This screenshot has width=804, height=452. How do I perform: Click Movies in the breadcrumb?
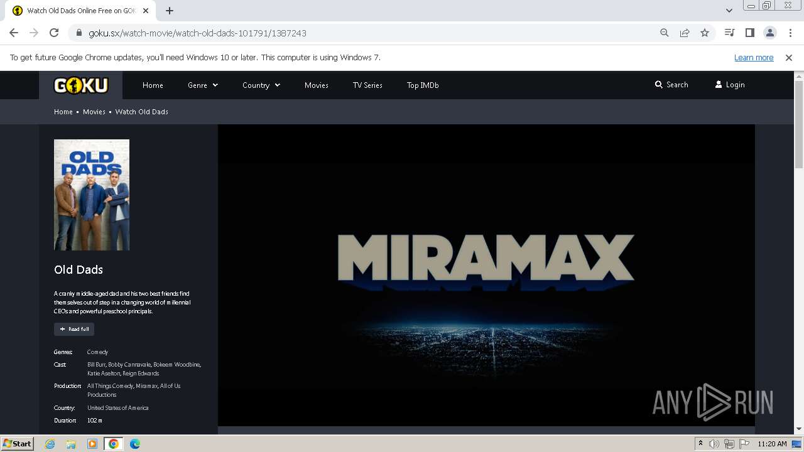click(x=94, y=112)
